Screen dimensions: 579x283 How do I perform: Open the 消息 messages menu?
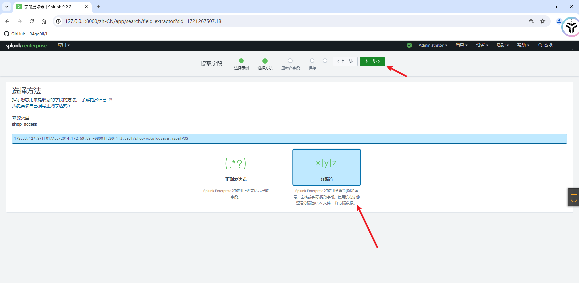click(x=461, y=45)
